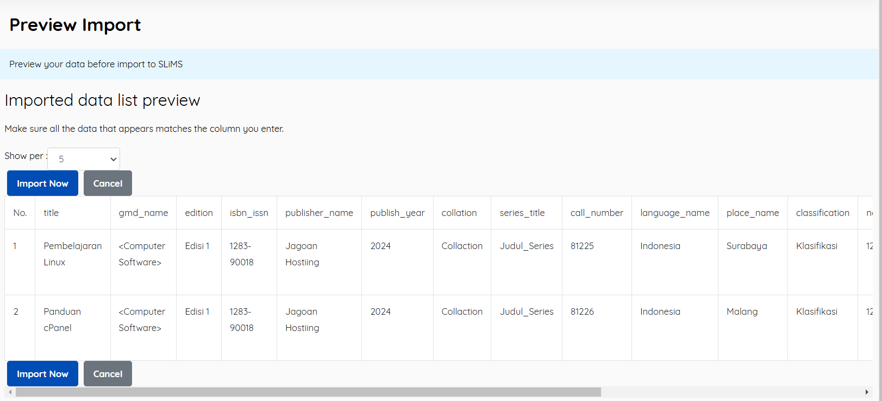
Task: Click the publisher_name column header
Action: [319, 213]
